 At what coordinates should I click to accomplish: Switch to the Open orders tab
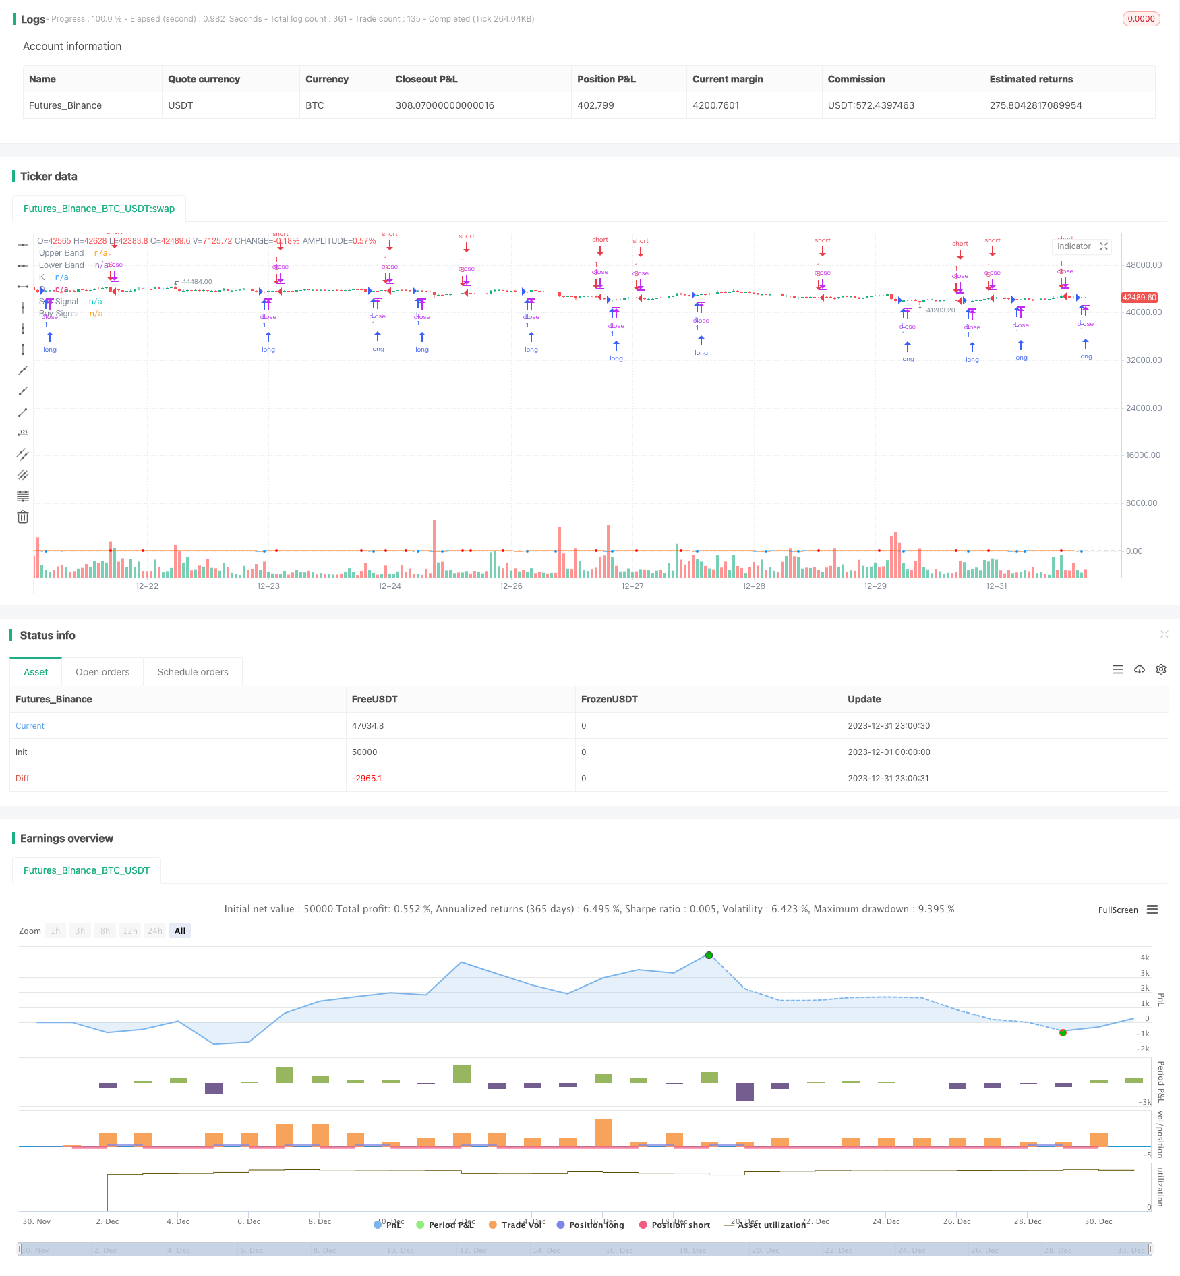click(102, 672)
